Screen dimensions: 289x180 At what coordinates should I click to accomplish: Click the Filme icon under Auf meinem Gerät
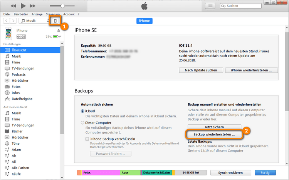7,119
